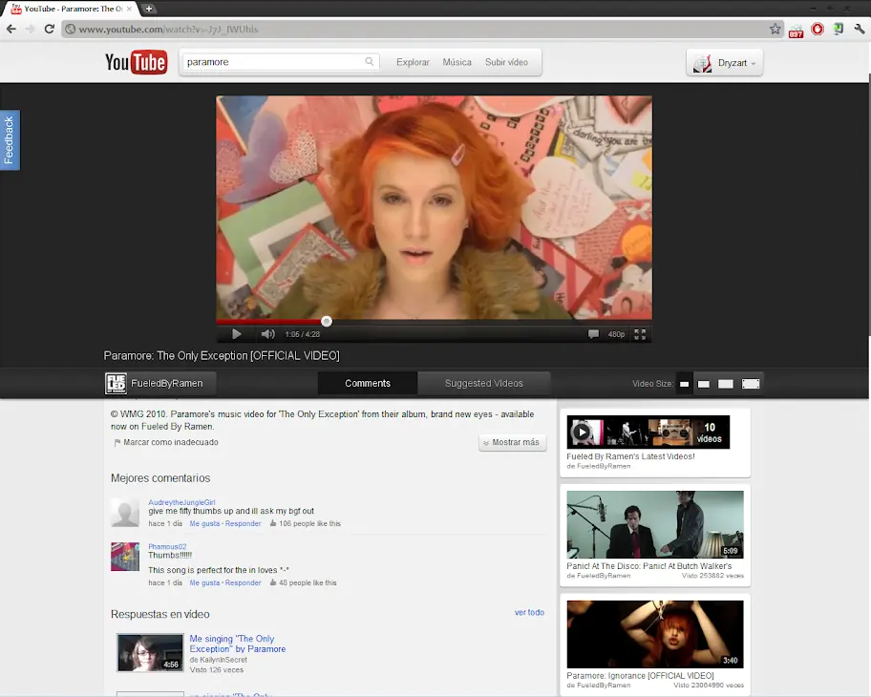Click the video progress bar scrubber handle

point(327,321)
